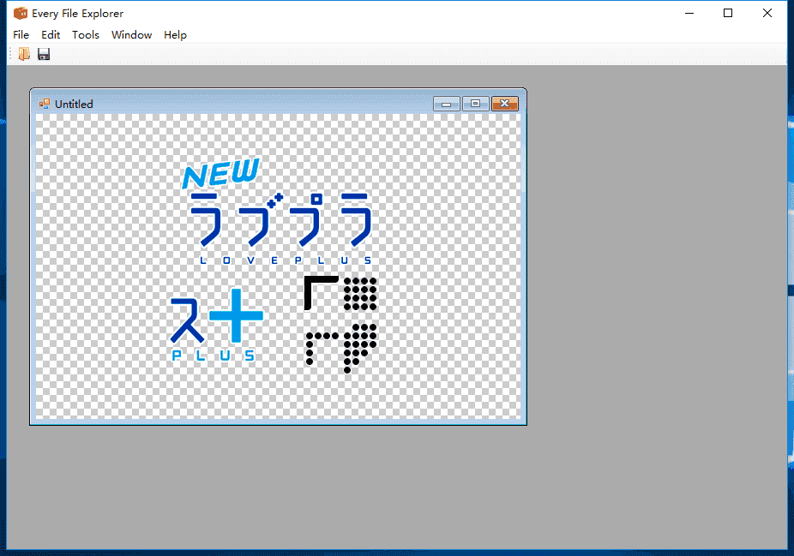Minimize the Every File Explorer window

tap(689, 13)
